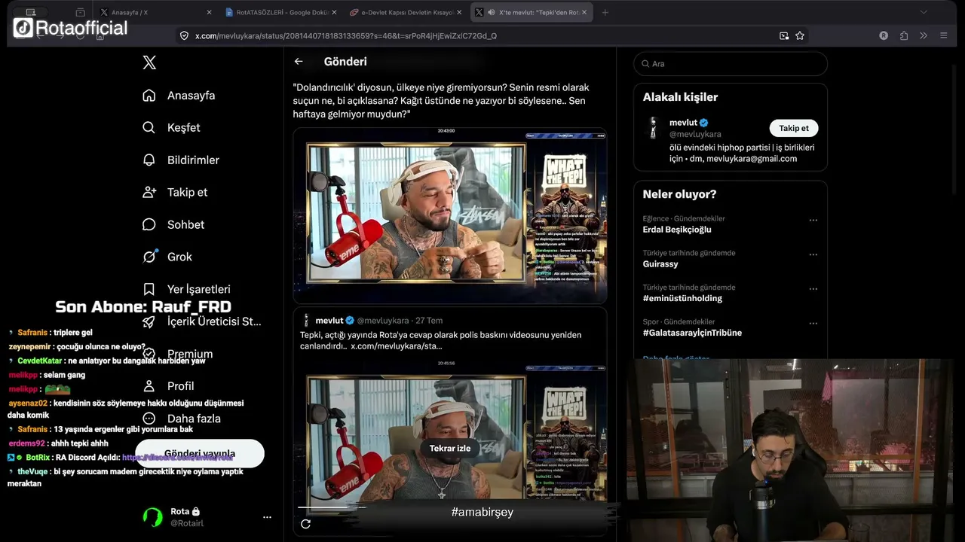Mute audio on the X'te mevlut tab
Image resolution: width=965 pixels, height=542 pixels.
click(492, 13)
